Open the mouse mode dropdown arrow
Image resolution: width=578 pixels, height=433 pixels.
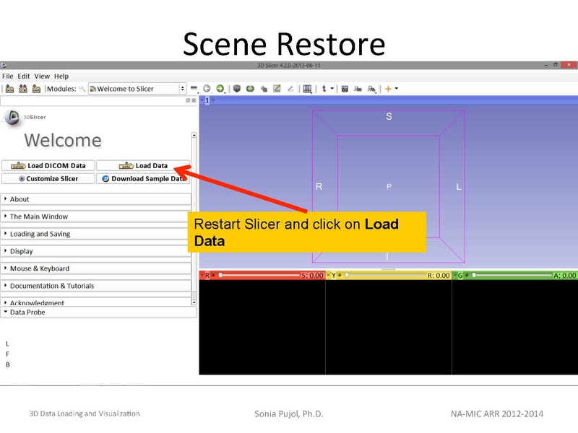pyautogui.click(x=332, y=88)
